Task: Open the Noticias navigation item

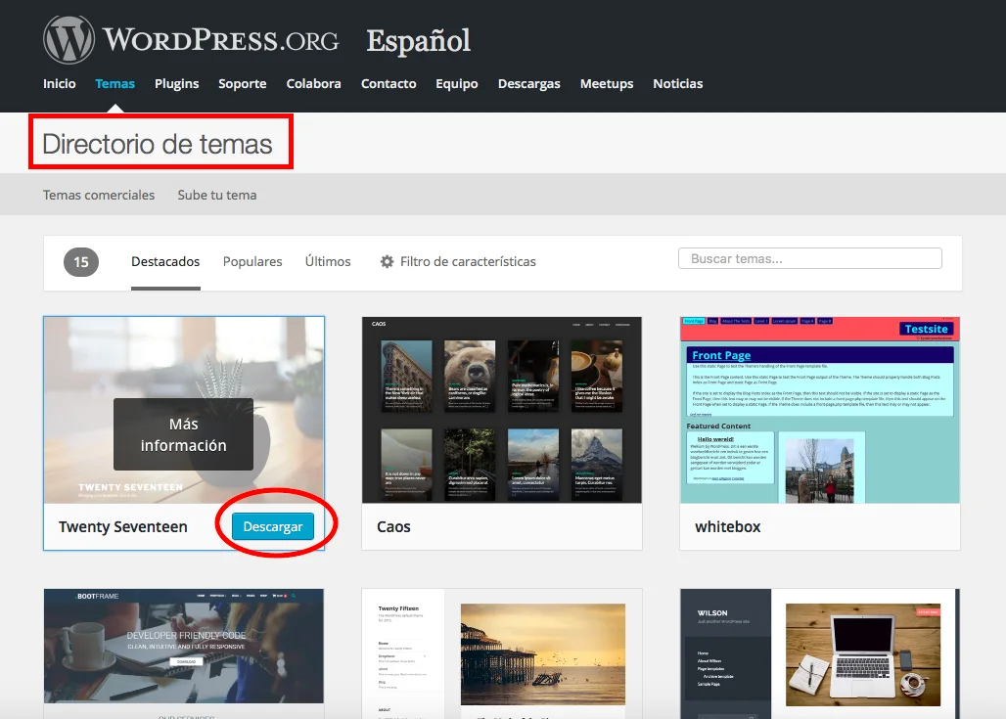Action: point(677,84)
